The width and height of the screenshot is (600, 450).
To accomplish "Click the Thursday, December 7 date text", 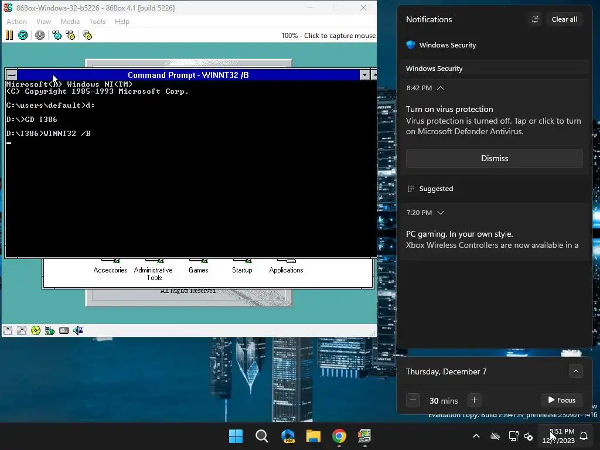I will (x=446, y=371).
